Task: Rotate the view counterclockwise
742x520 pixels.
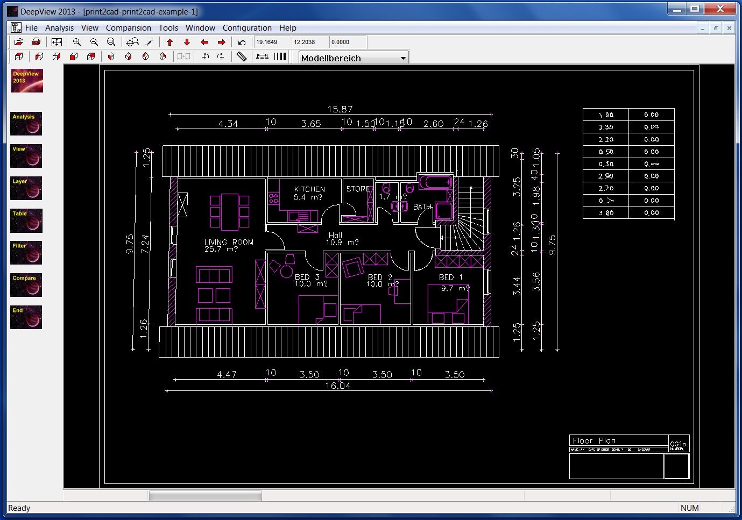Action: click(205, 56)
